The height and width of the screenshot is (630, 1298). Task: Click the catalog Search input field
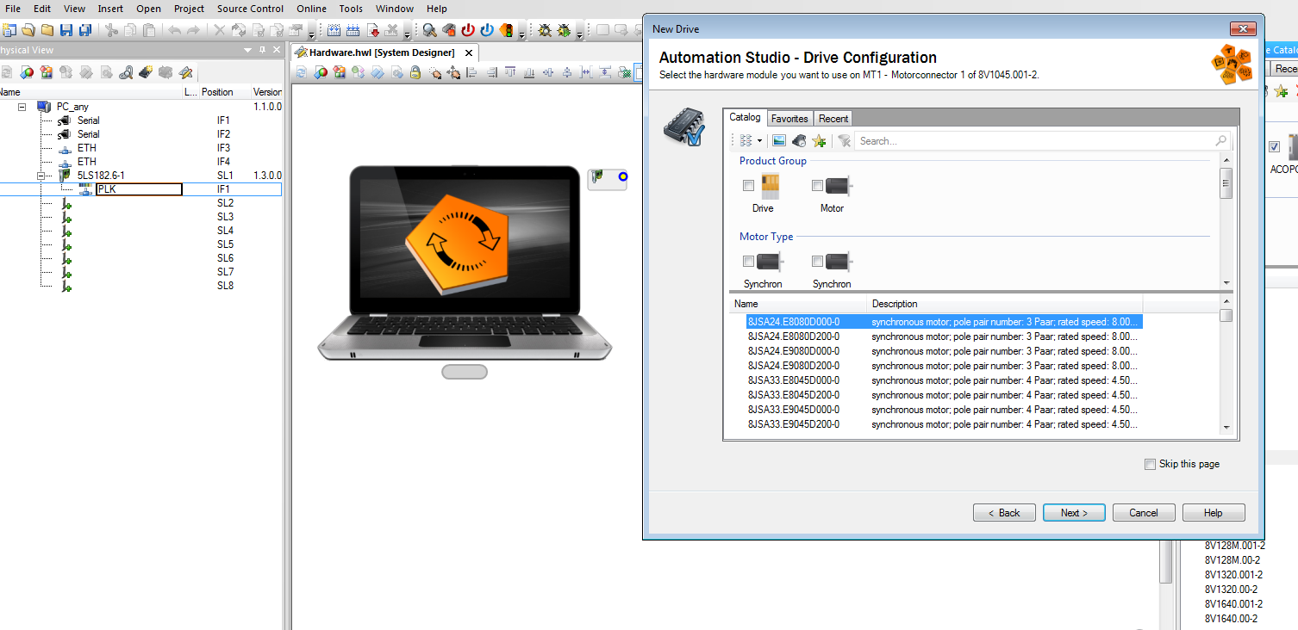[x=1043, y=140]
